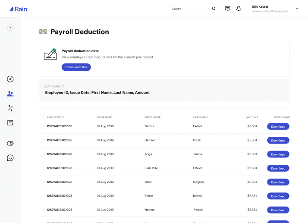The width and height of the screenshot is (308, 223).
Task: Check the select-all header checkbox
Action: [41, 117]
